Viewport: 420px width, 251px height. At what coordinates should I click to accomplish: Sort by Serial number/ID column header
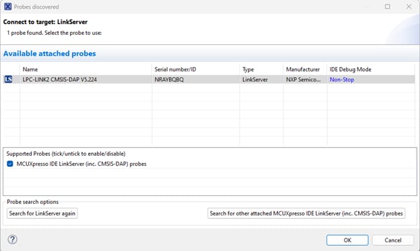click(196, 69)
